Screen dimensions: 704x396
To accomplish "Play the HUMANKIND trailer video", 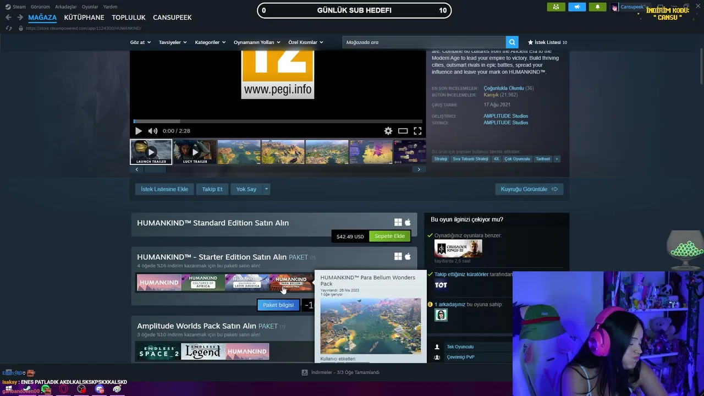I will pos(138,131).
